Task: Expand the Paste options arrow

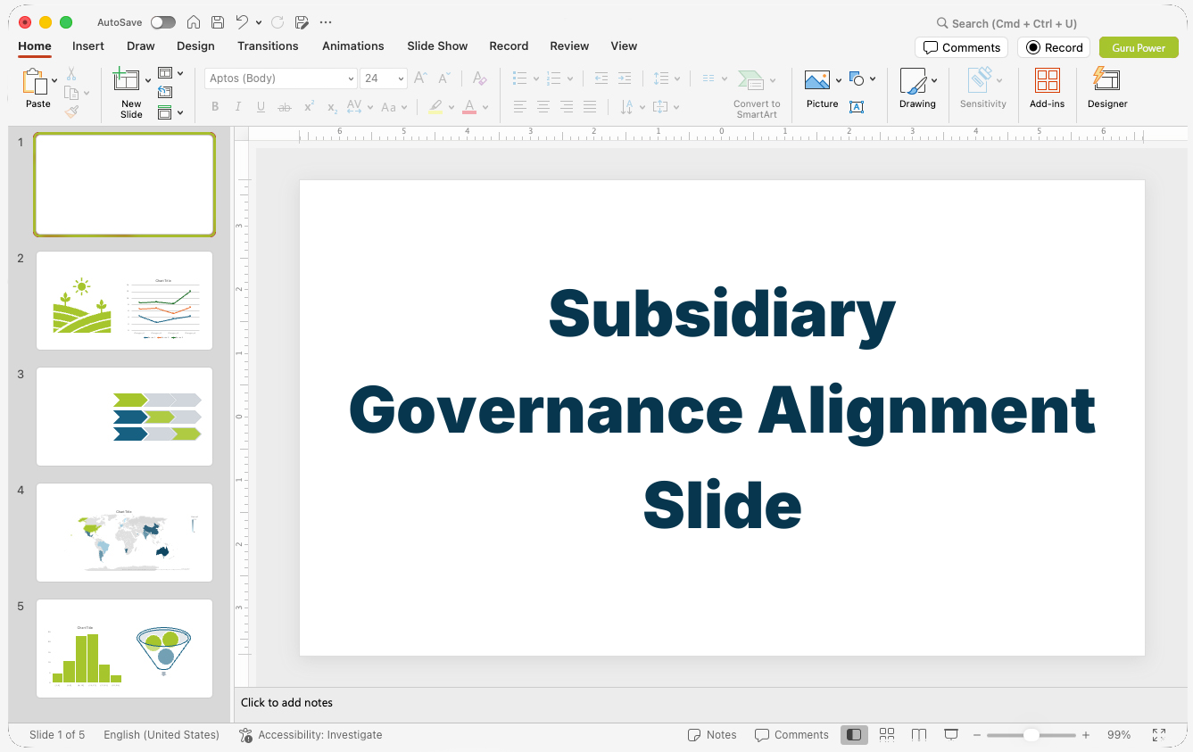Action: coord(54,80)
